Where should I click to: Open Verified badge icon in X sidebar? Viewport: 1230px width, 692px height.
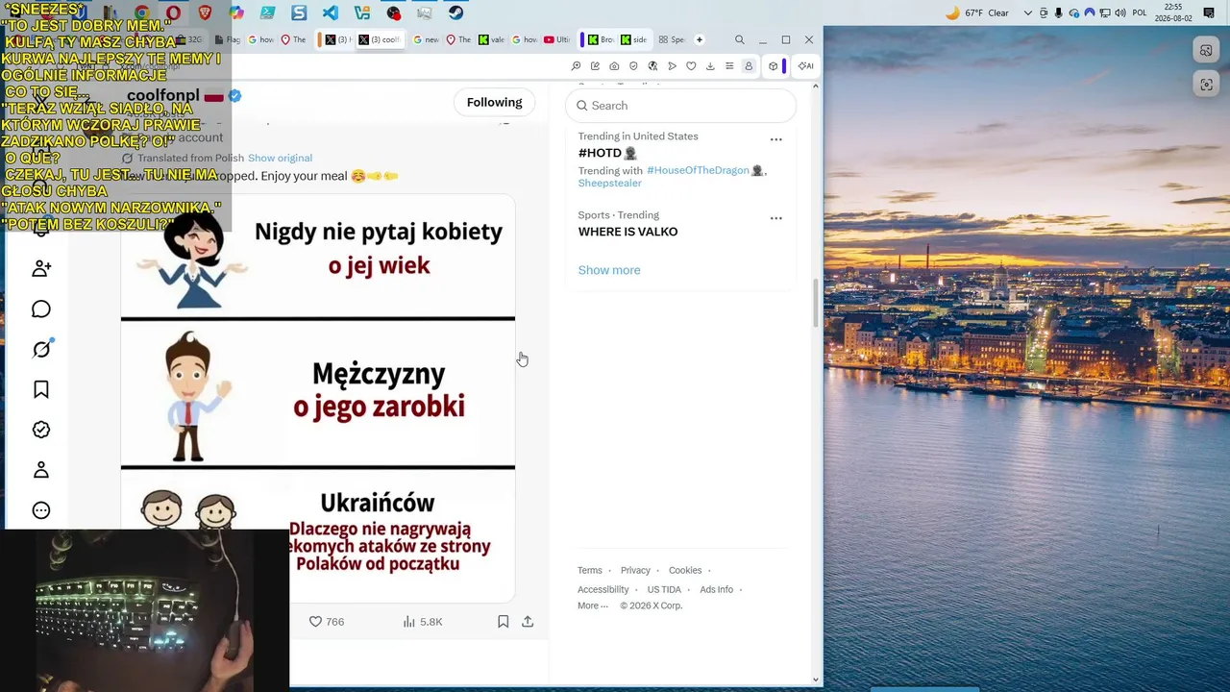click(41, 430)
